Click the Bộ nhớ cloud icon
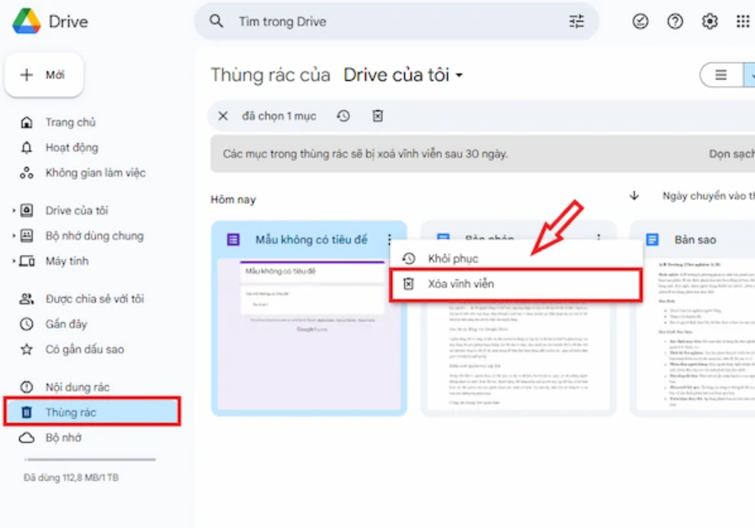The width and height of the screenshot is (755, 528). tap(26, 437)
